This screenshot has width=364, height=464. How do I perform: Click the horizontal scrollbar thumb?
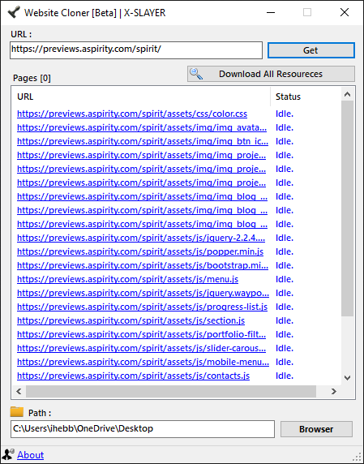[x=171, y=392]
